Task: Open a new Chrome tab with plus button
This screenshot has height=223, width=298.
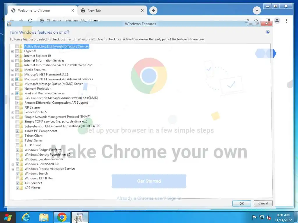Action: pos(153,10)
